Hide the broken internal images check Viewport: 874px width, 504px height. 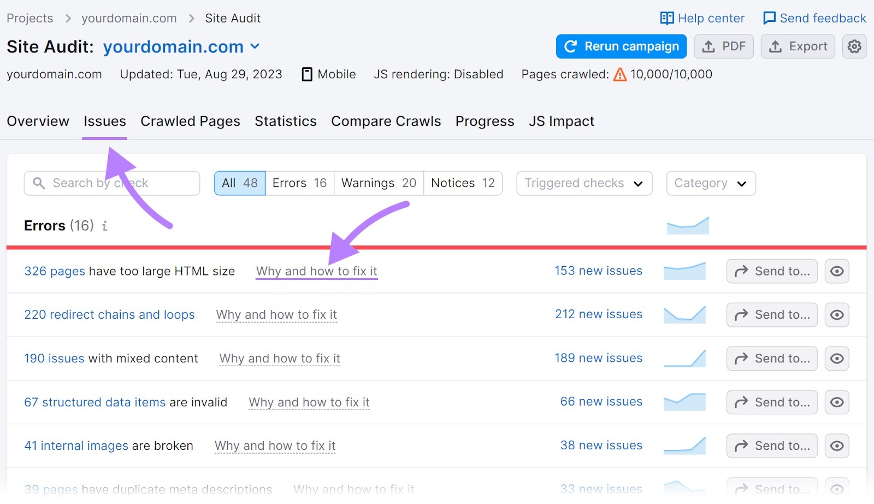(837, 446)
